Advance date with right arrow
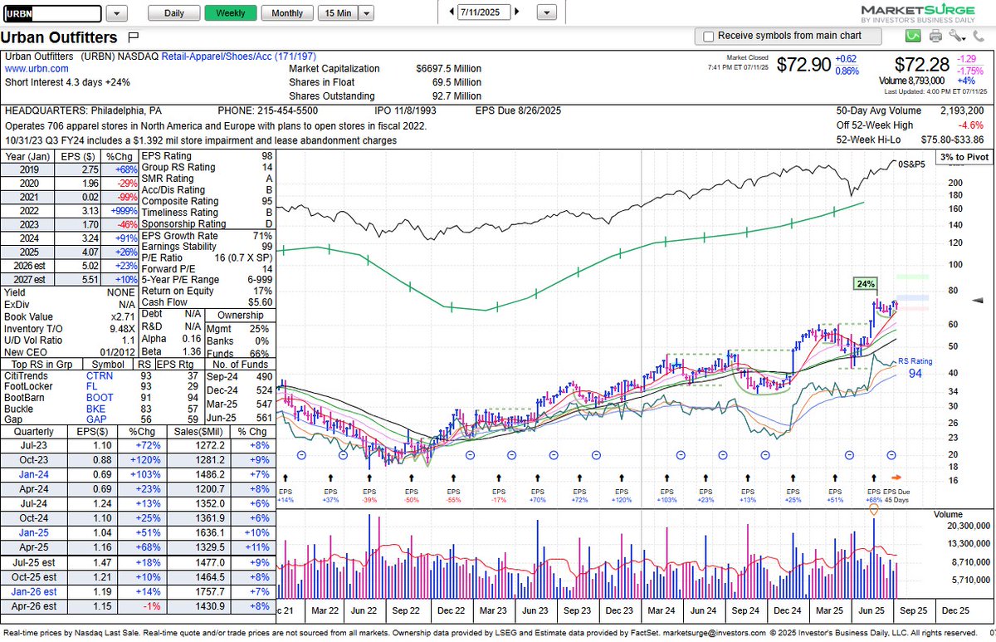This screenshot has height=642, width=996. 518,12
